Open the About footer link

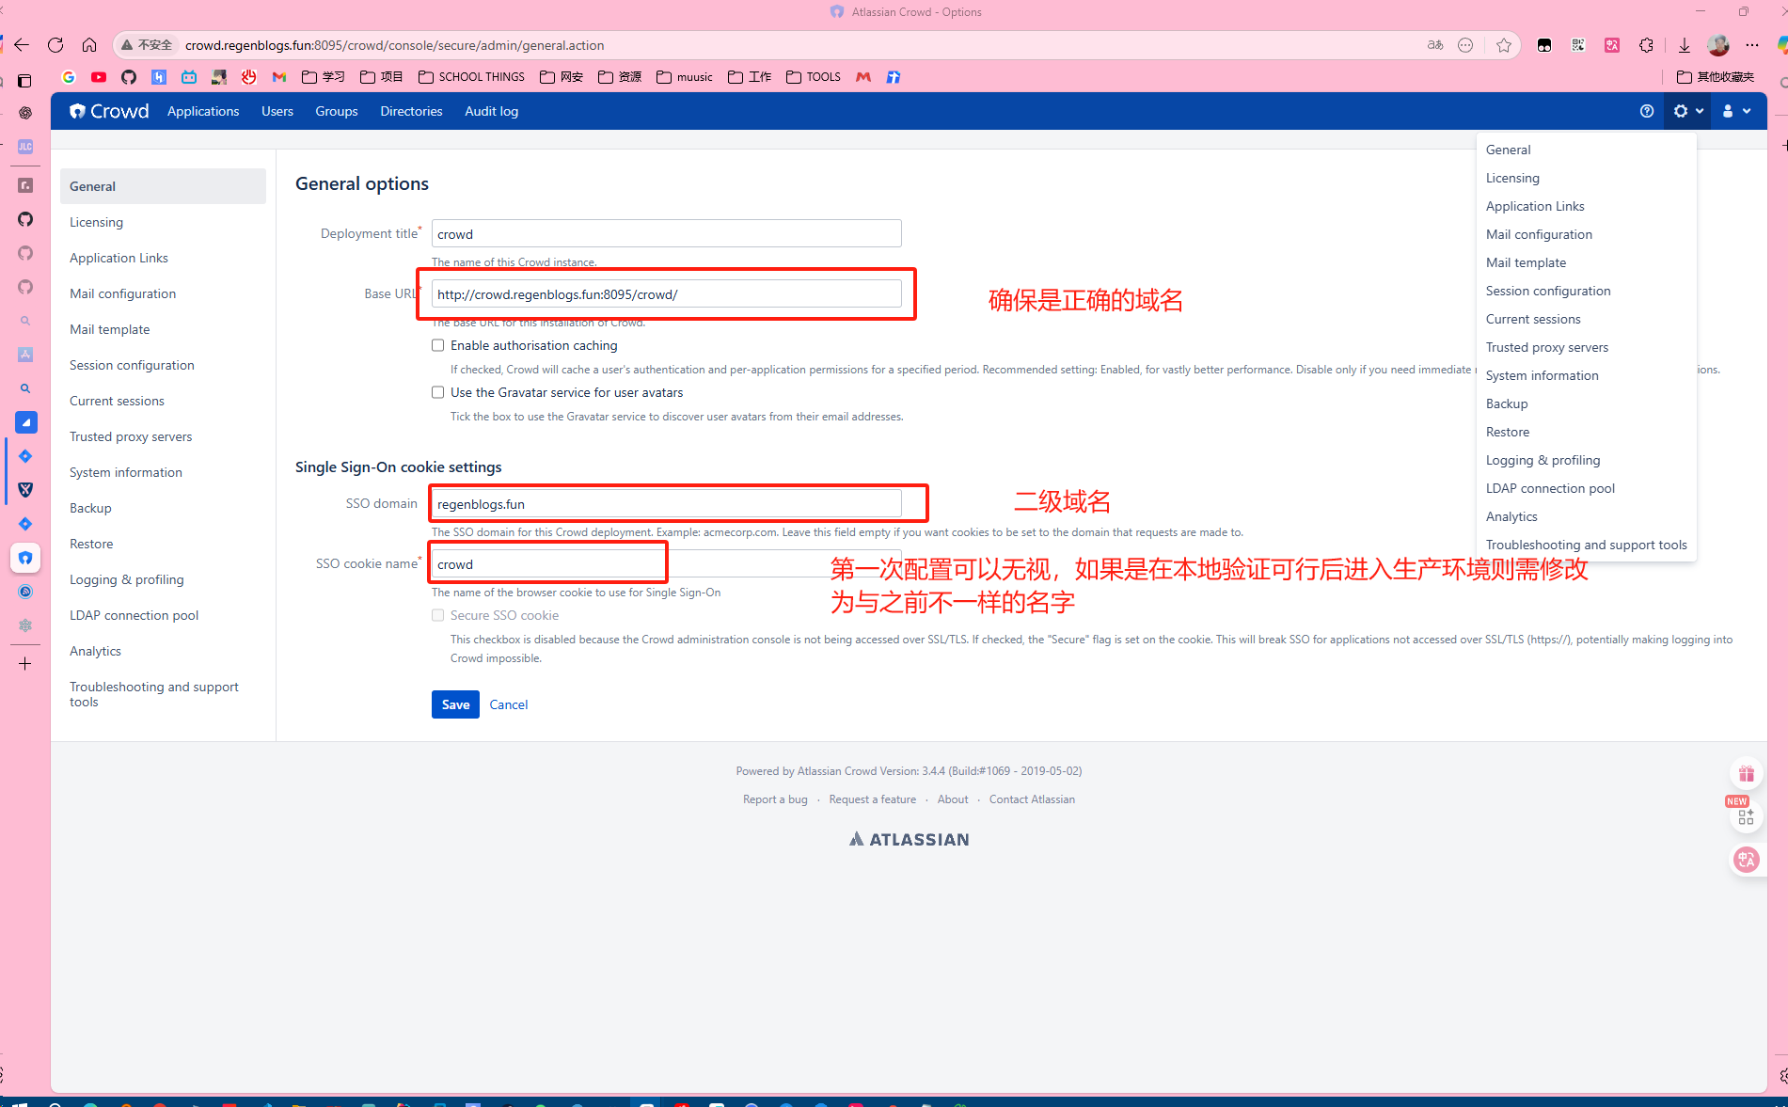(953, 799)
